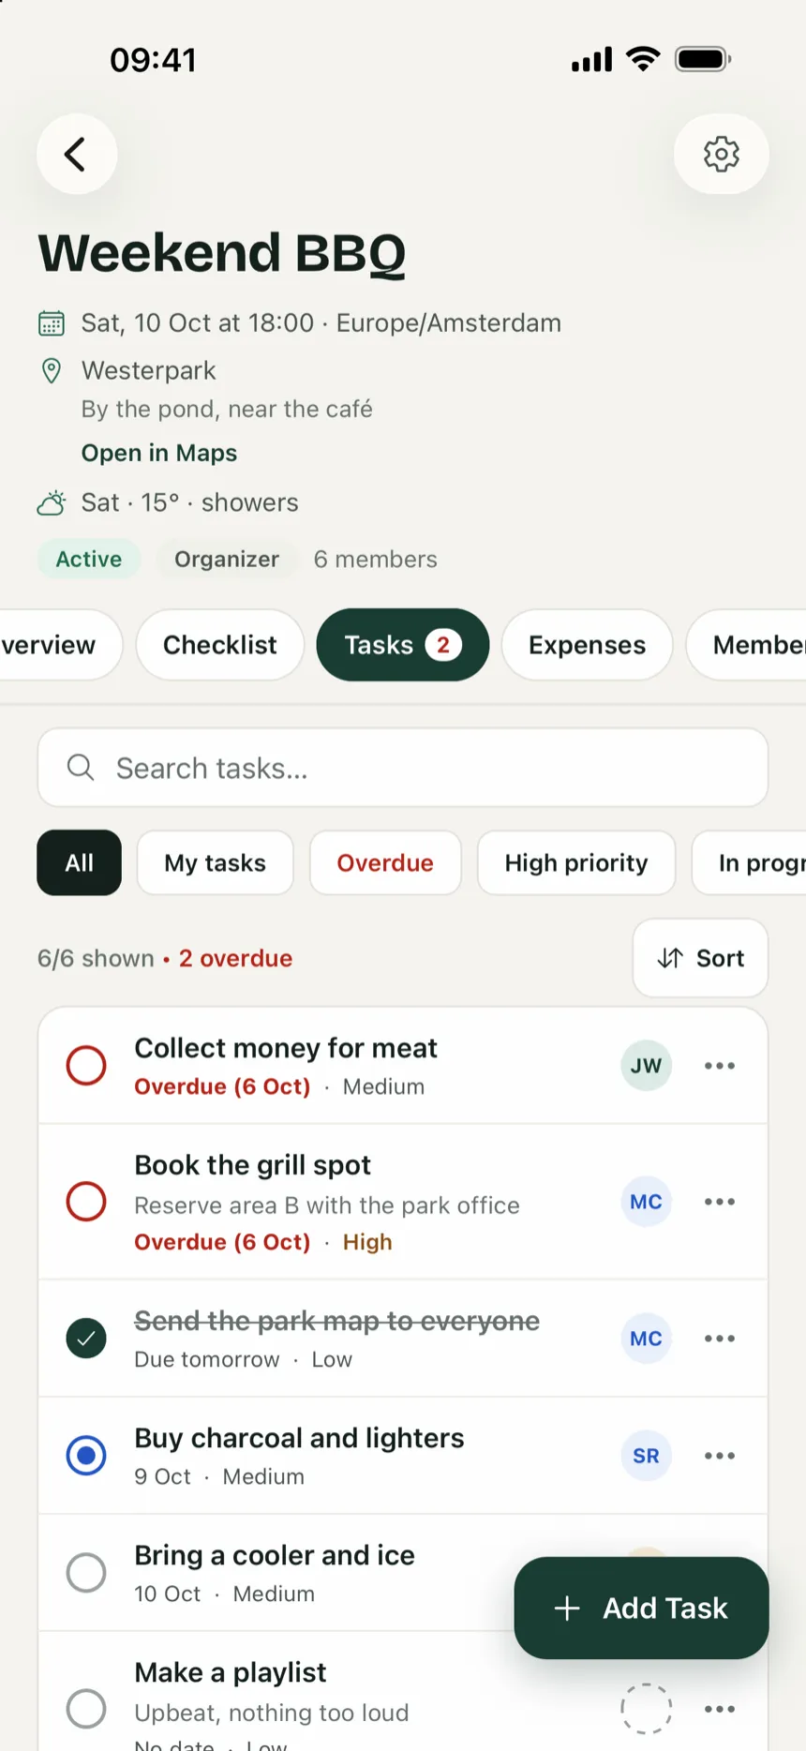This screenshot has width=806, height=1751.
Task: Open more options for Make a playlist
Action: point(720,1709)
